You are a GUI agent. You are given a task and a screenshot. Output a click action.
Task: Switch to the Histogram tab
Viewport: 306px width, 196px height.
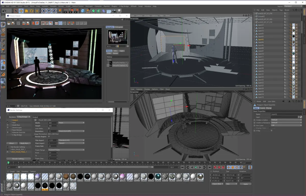[119, 27]
